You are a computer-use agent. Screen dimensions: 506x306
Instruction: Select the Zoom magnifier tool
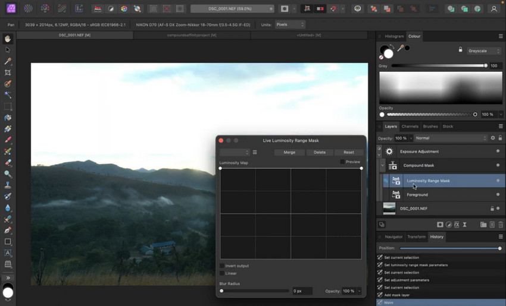point(8,174)
